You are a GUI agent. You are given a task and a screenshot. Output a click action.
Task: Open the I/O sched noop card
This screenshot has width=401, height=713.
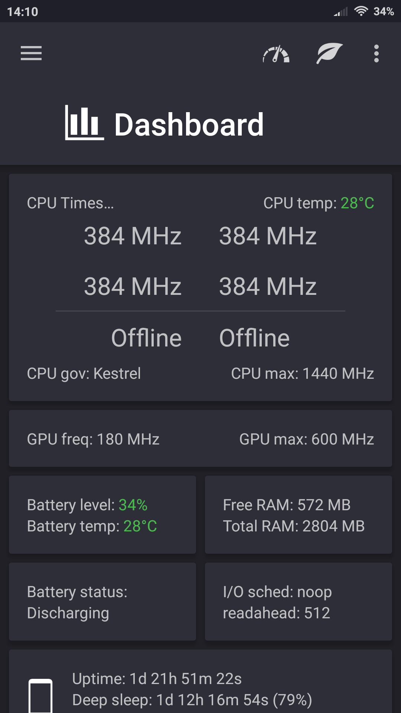(x=298, y=602)
